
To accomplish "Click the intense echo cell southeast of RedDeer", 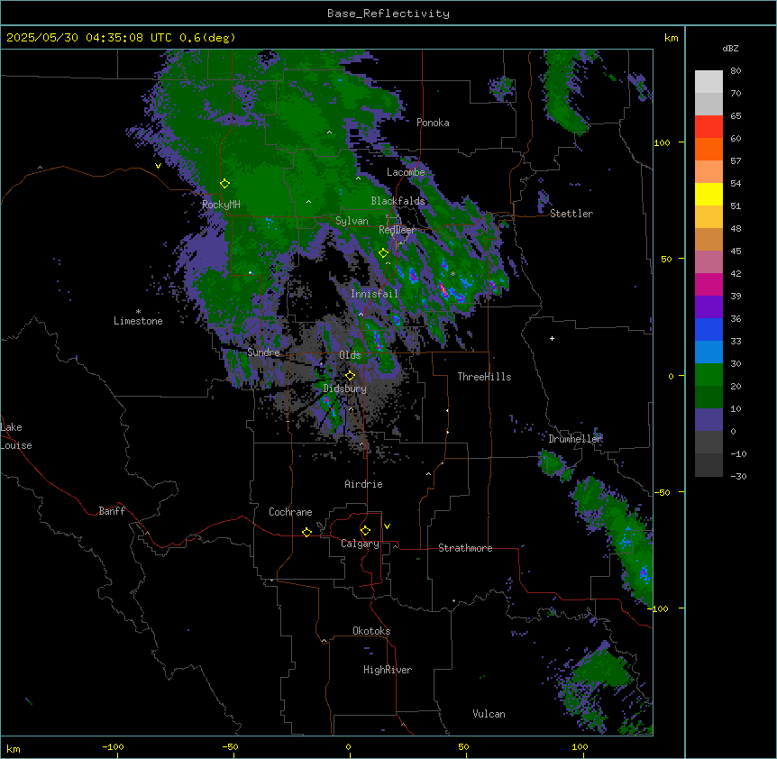I will pos(444,290).
